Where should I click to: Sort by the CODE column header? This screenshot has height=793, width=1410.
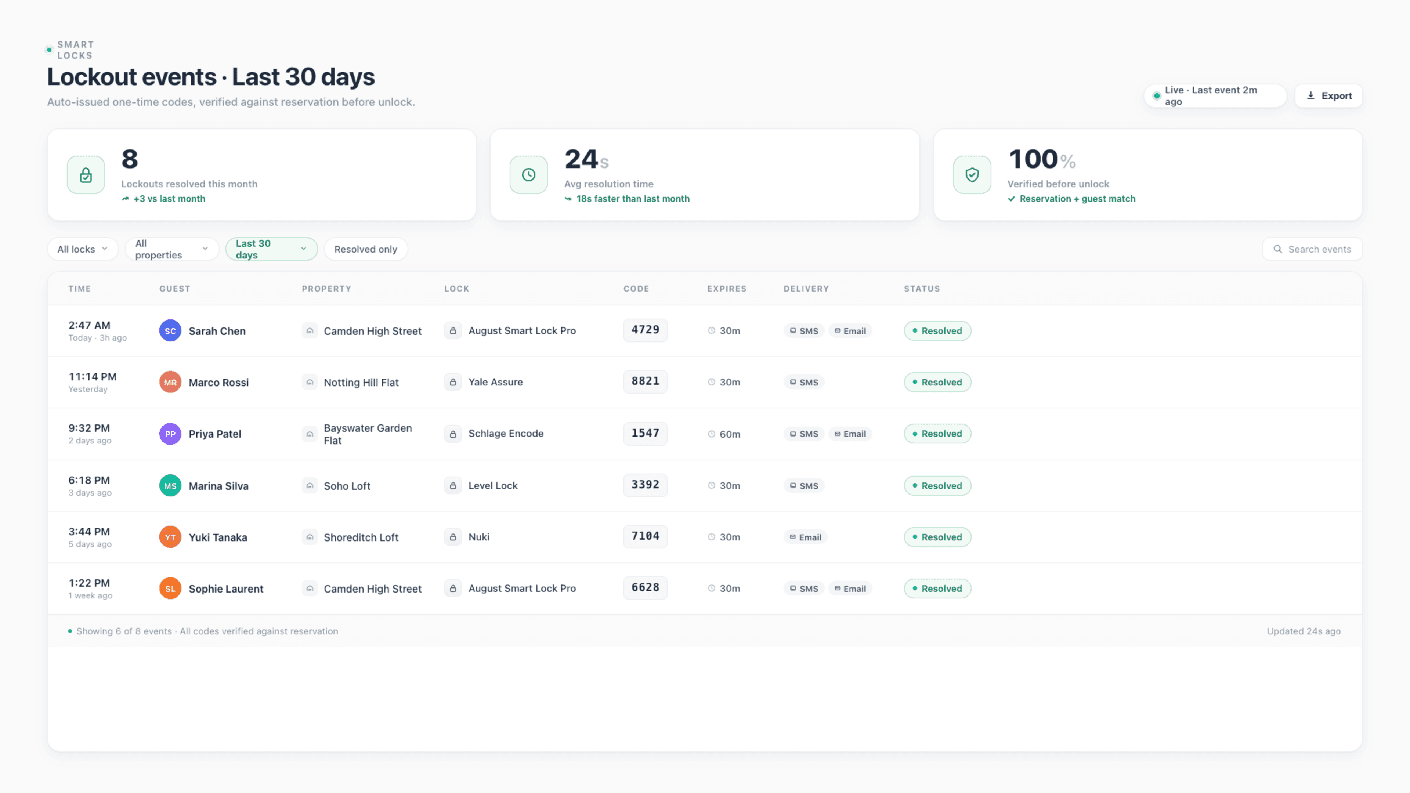coord(636,289)
